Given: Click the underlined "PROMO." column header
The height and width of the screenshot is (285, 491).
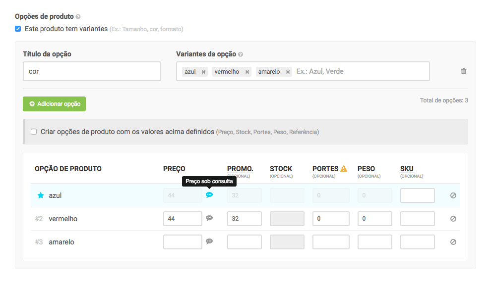Looking at the screenshot, I should [240, 168].
